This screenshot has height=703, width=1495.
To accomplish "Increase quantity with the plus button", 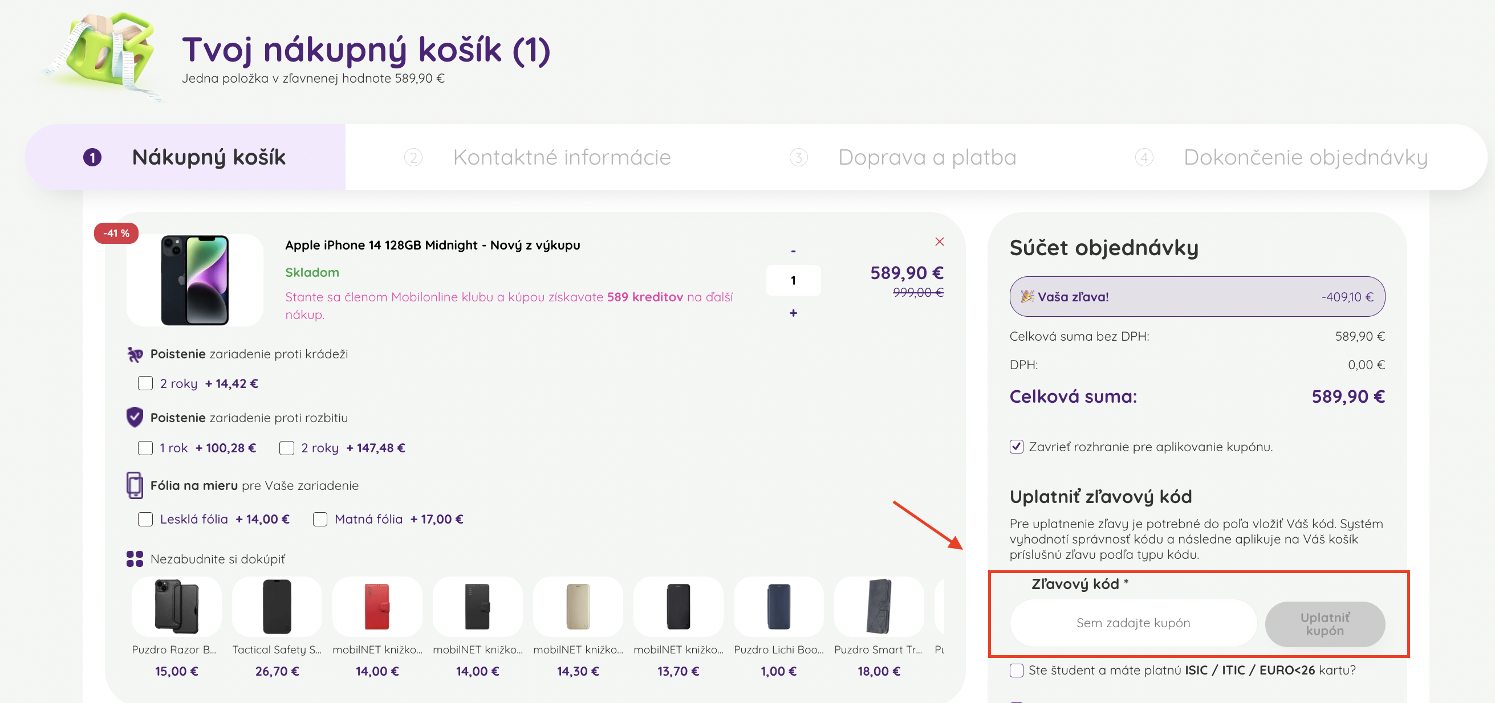I will pos(793,313).
